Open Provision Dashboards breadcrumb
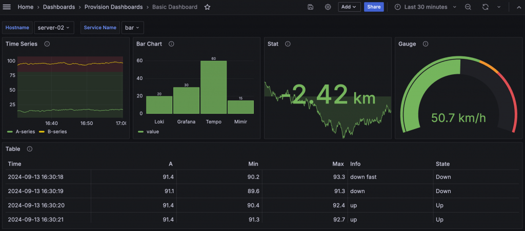525x231 pixels. point(113,7)
